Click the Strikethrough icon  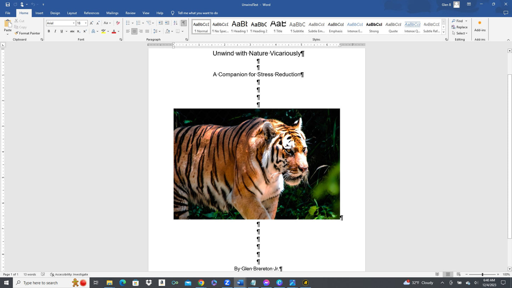click(72, 31)
